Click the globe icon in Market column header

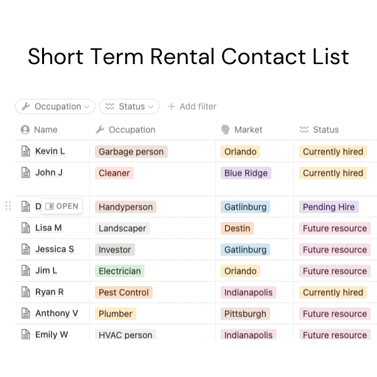(x=226, y=130)
